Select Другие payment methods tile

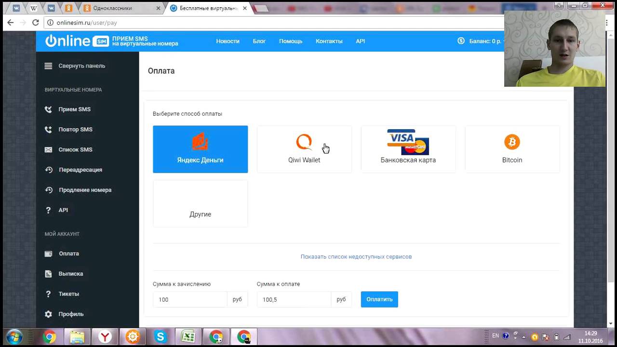tap(200, 203)
